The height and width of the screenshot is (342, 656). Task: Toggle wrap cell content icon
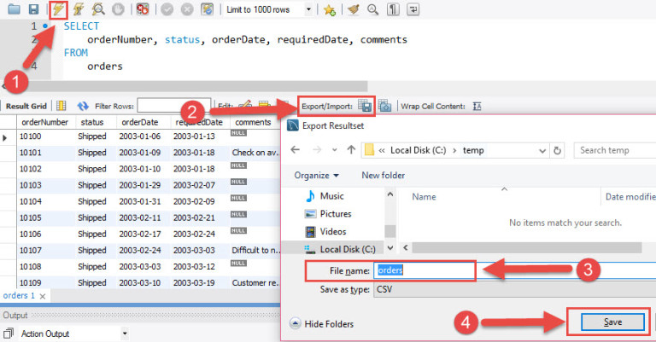point(477,106)
